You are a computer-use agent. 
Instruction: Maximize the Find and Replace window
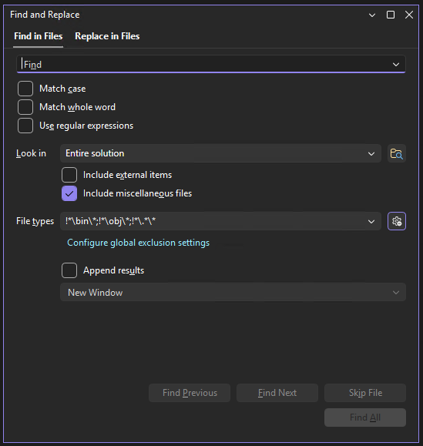tap(391, 15)
